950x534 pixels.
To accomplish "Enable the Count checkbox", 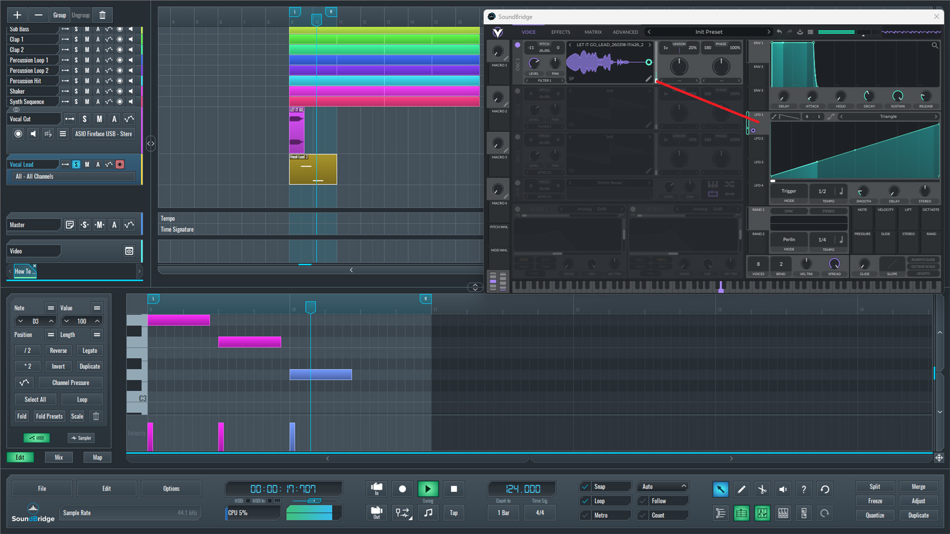I will [x=643, y=515].
